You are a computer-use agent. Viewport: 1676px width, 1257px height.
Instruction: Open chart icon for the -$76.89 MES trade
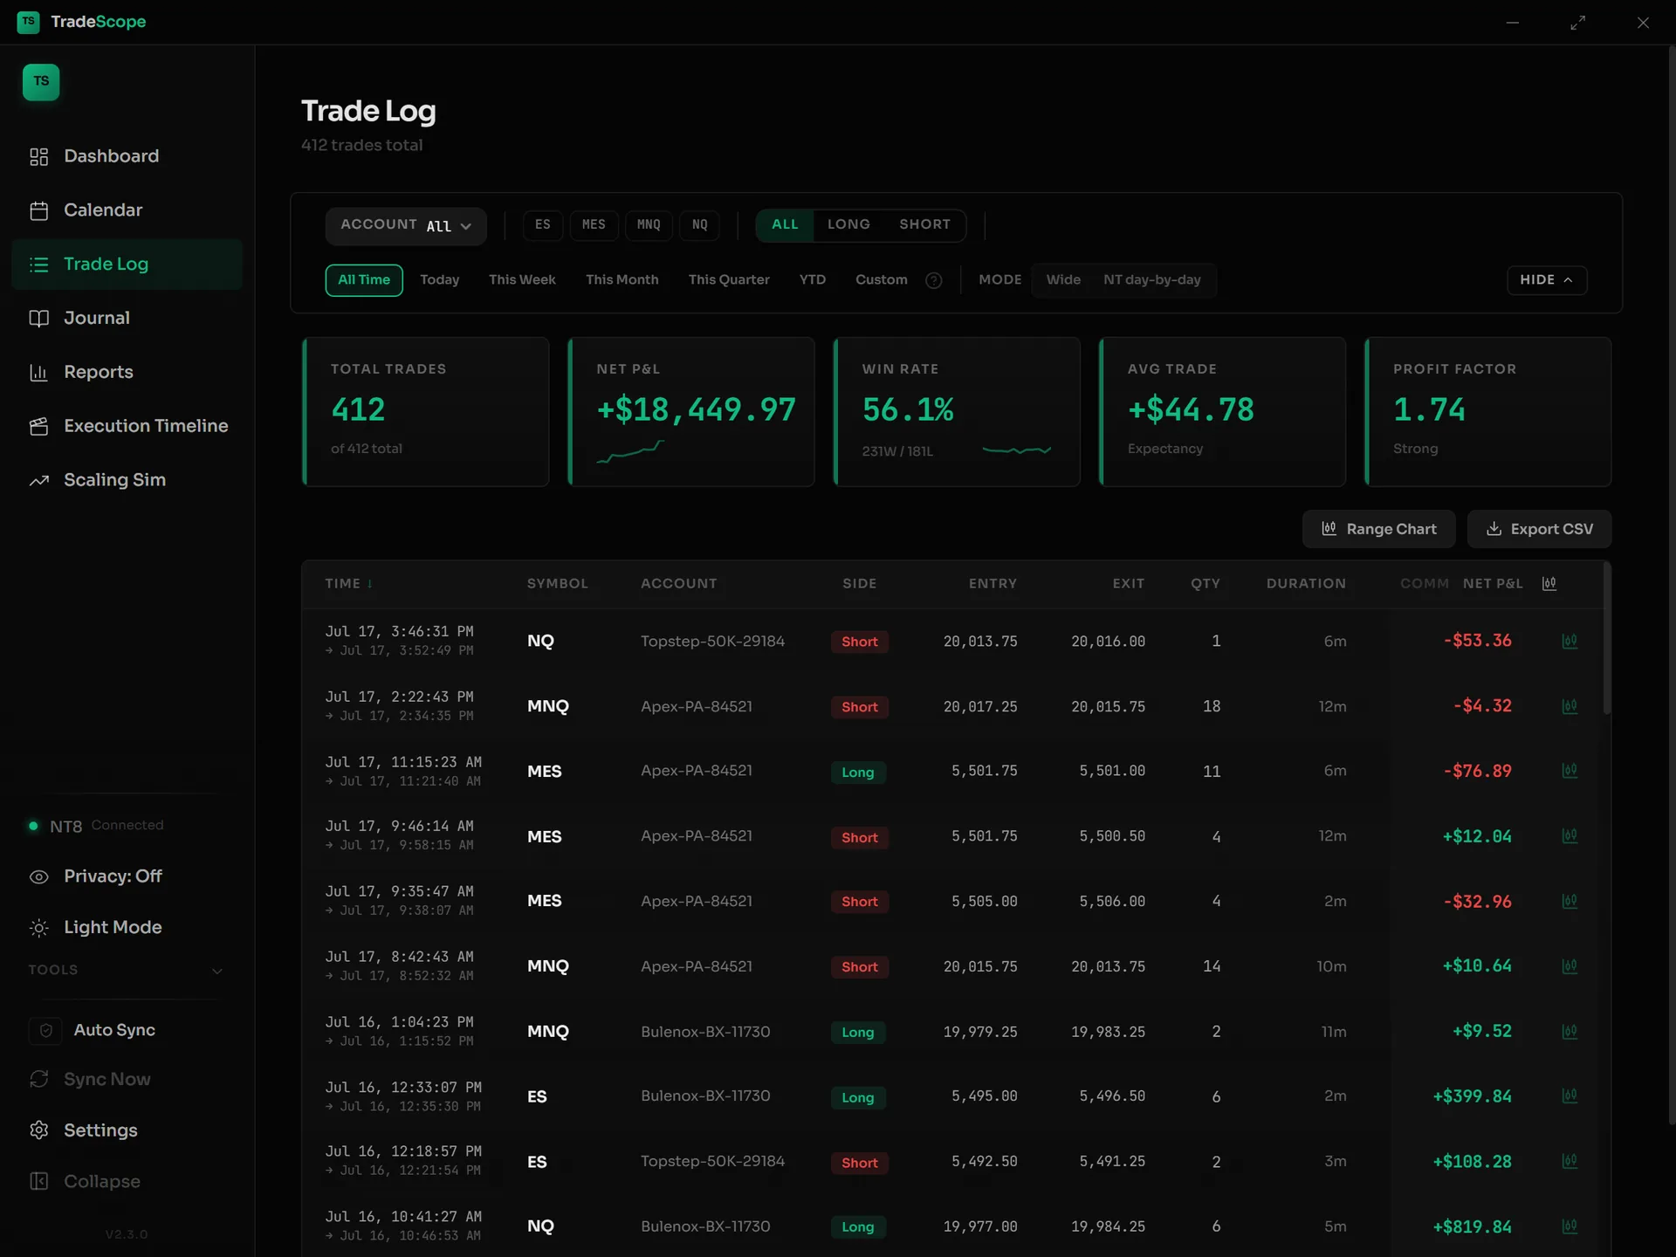[1570, 771]
